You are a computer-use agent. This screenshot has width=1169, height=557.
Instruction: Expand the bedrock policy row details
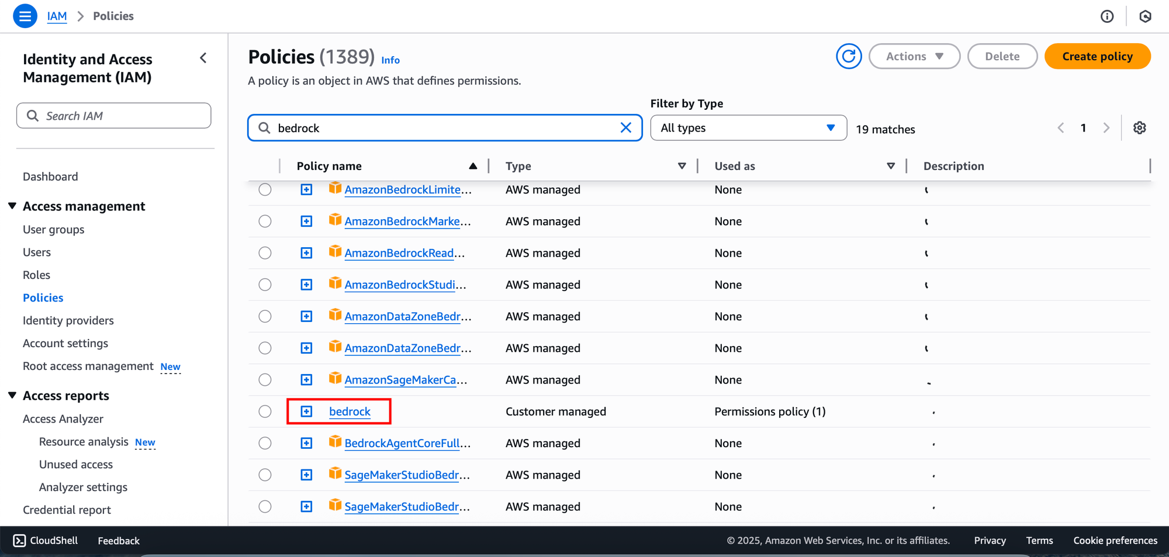click(x=306, y=411)
